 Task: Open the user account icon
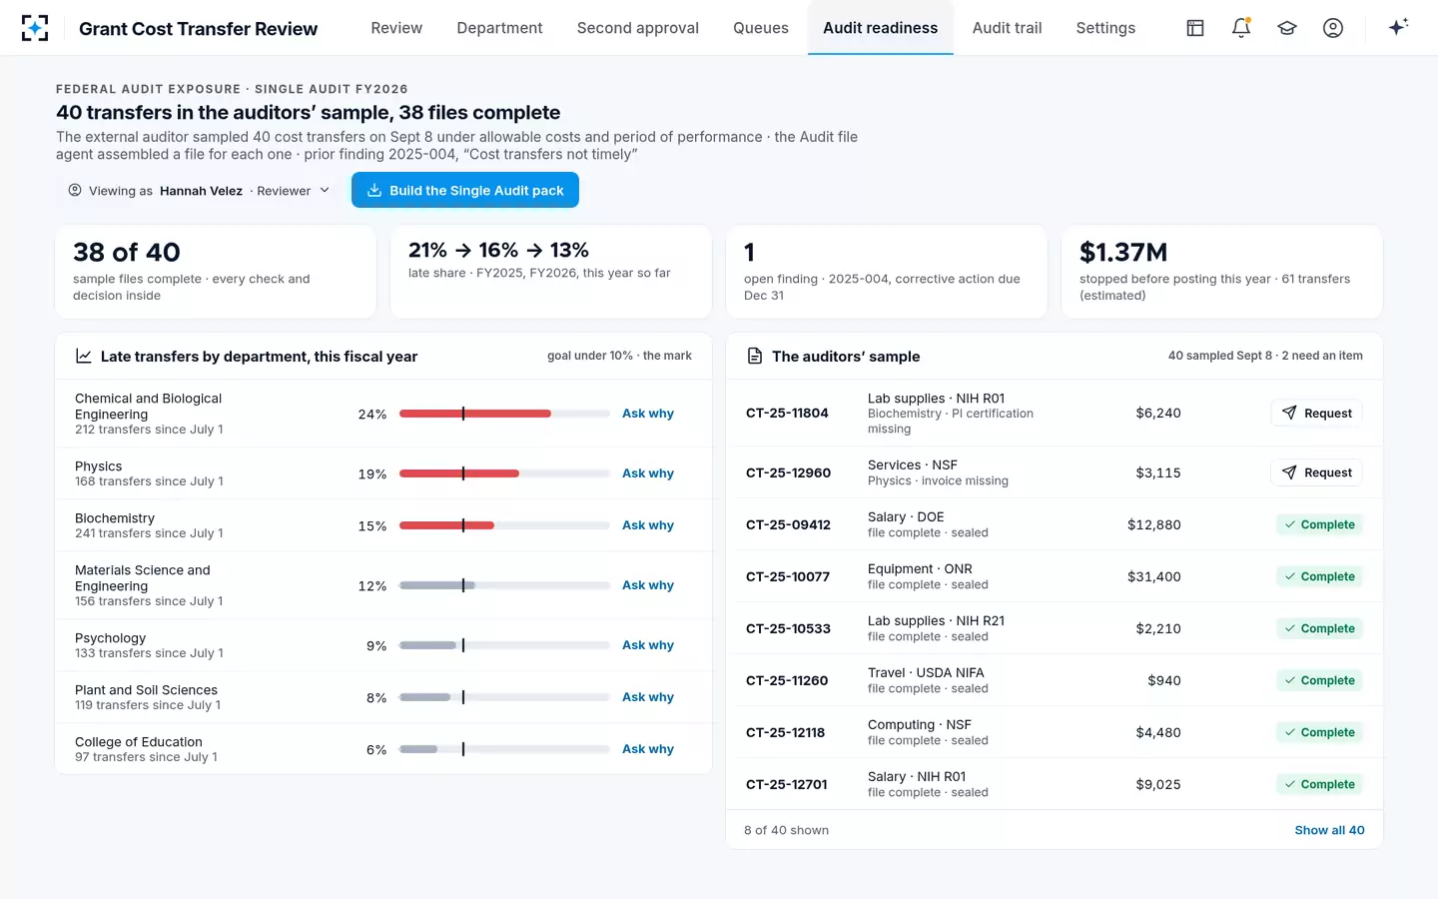[1333, 28]
